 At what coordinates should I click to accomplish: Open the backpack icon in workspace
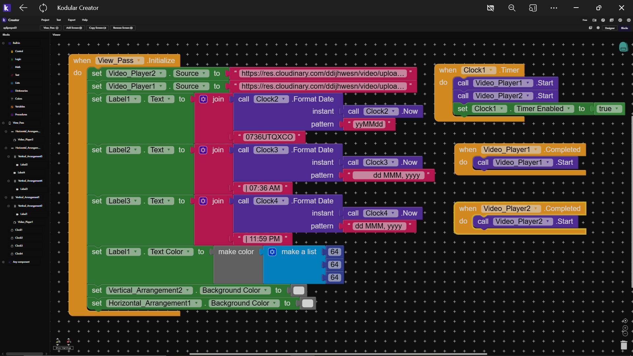point(623,47)
